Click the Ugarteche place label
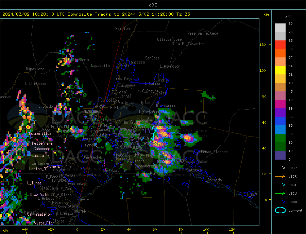This screenshot has width=306, height=234. click(x=92, y=157)
